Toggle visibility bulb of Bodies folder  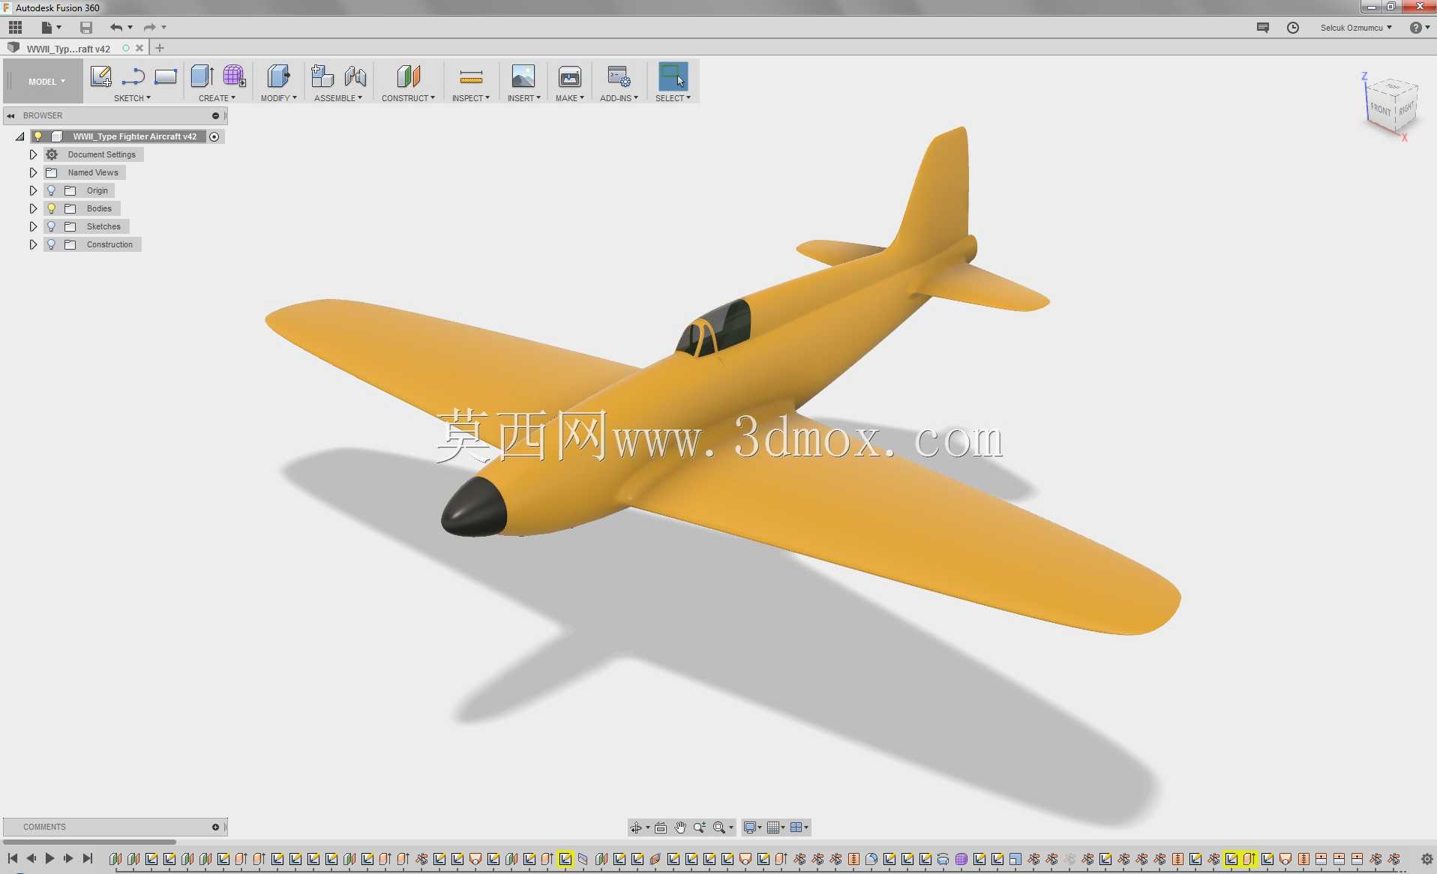point(51,208)
